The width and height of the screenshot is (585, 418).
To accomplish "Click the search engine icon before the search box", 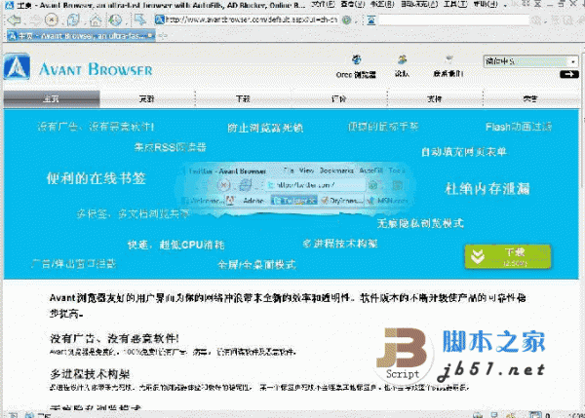I will (x=371, y=19).
